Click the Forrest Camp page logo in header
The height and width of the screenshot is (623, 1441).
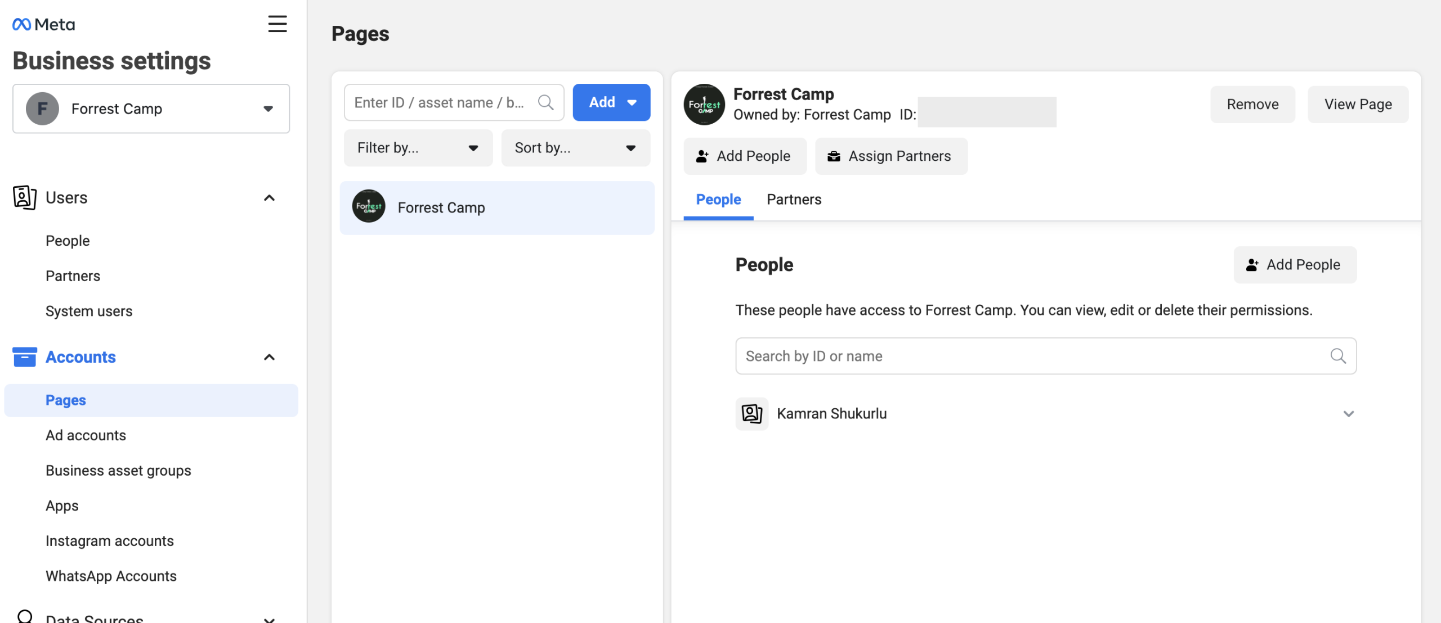tap(704, 105)
